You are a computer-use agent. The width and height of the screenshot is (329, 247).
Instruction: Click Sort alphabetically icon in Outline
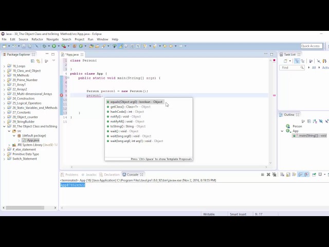click(x=315, y=121)
